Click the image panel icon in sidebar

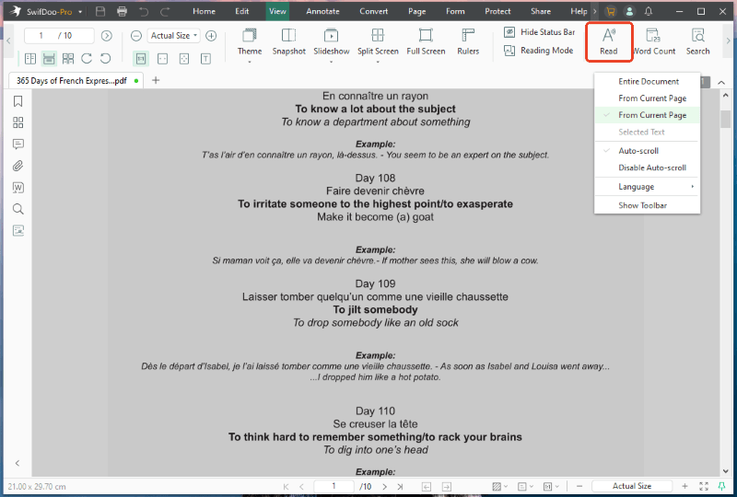pyautogui.click(x=18, y=230)
